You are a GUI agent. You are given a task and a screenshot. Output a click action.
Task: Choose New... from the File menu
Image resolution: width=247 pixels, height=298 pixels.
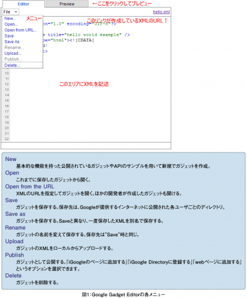click(x=10, y=19)
